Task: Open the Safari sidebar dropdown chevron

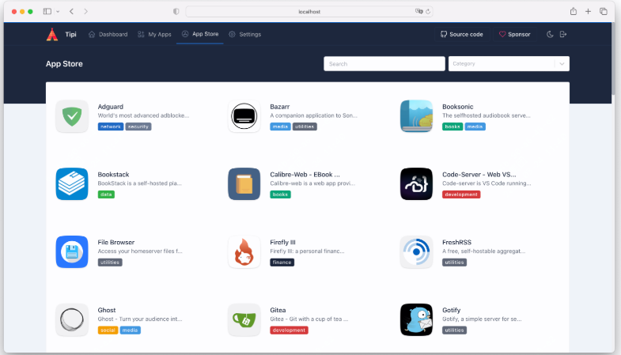Action: pyautogui.click(x=58, y=12)
